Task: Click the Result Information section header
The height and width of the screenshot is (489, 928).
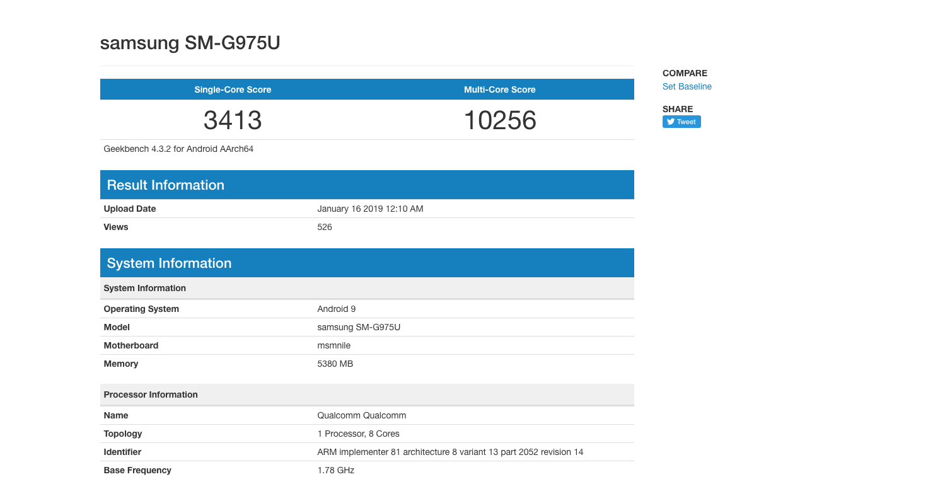Action: pyautogui.click(x=166, y=185)
